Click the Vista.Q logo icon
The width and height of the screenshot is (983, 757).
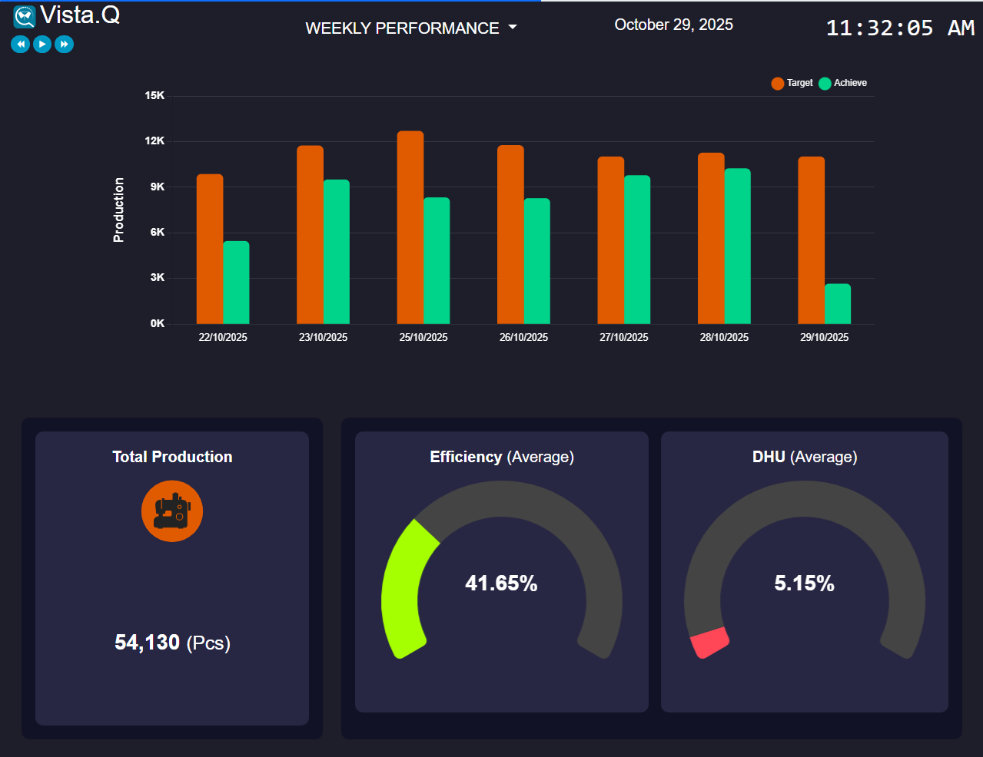(25, 16)
